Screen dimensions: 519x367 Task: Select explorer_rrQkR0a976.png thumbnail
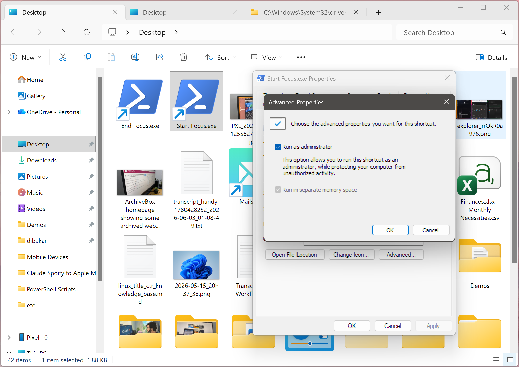point(480,110)
